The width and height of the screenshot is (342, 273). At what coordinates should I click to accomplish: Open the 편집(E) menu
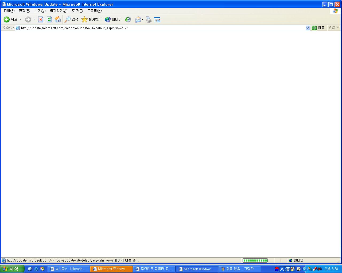[24, 11]
